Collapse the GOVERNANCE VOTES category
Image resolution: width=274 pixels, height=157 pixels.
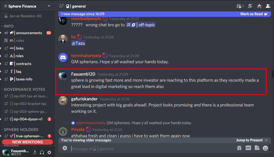24,89
